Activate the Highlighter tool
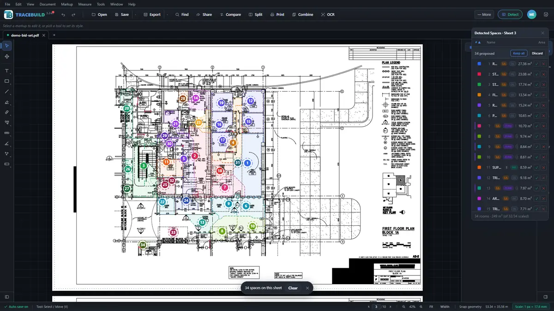Viewport: 554px width, 311px height. coord(6,102)
